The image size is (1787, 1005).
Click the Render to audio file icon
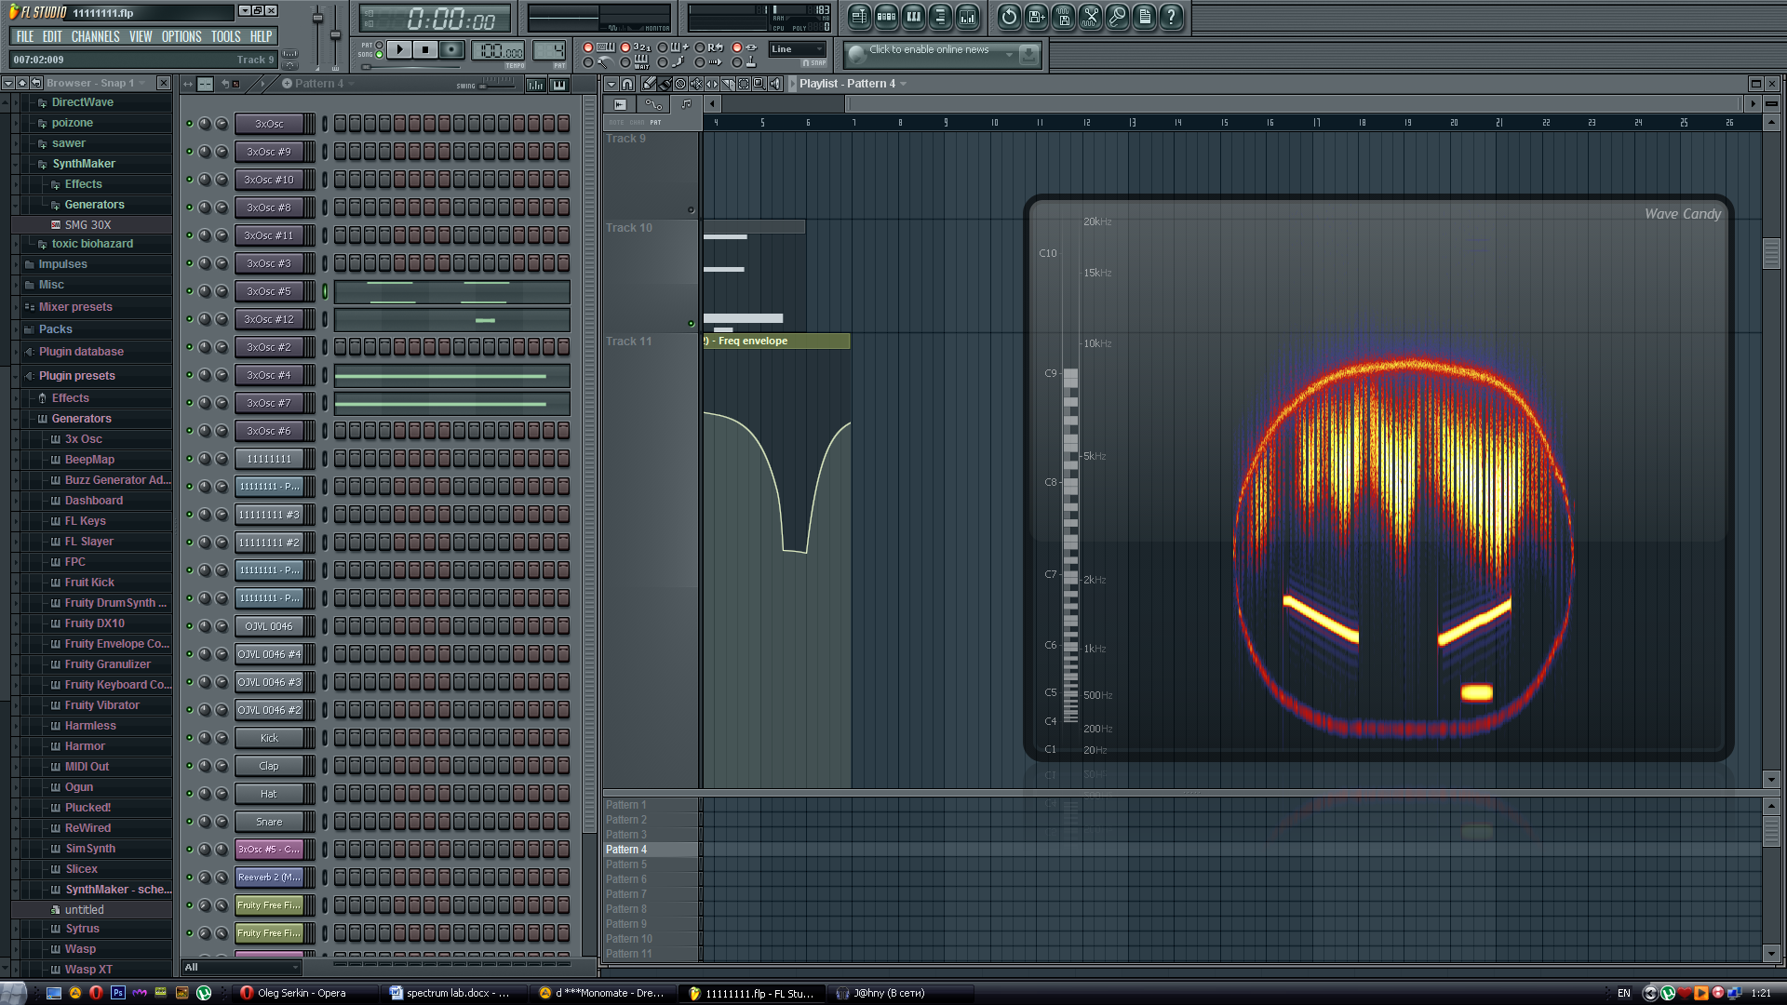point(1064,17)
